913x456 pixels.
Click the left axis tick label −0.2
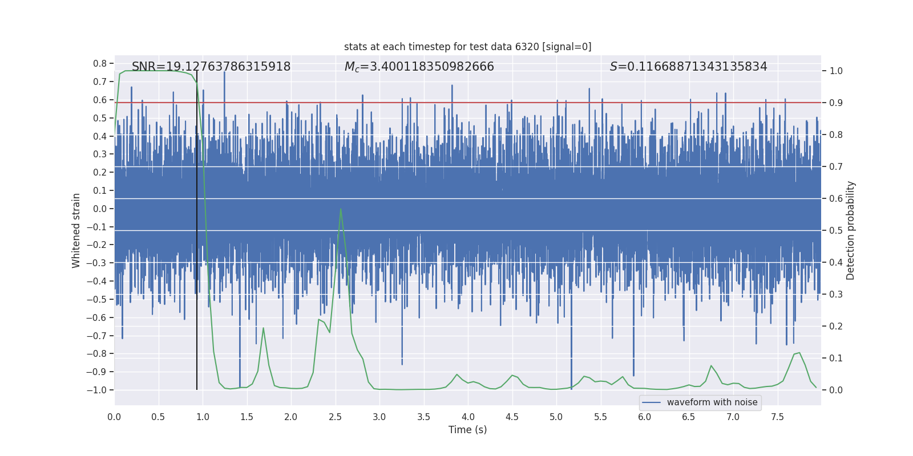pyautogui.click(x=96, y=245)
